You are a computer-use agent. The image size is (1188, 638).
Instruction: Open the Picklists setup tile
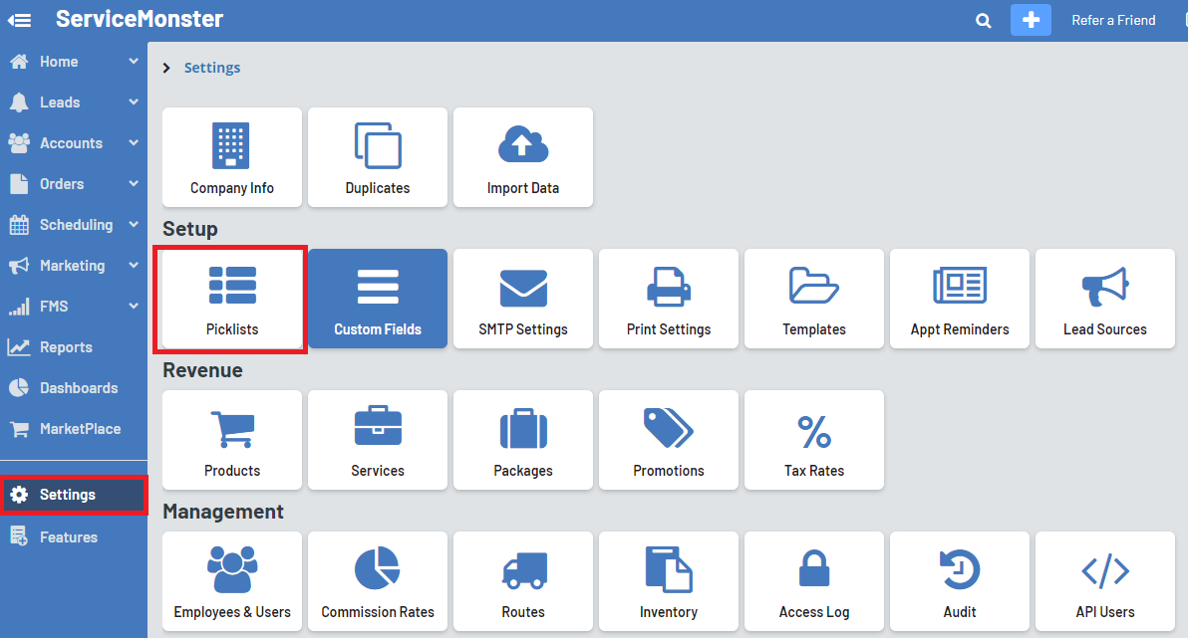tap(232, 299)
